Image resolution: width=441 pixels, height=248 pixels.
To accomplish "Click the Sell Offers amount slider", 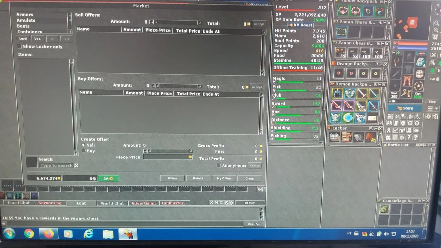I will [175, 22].
